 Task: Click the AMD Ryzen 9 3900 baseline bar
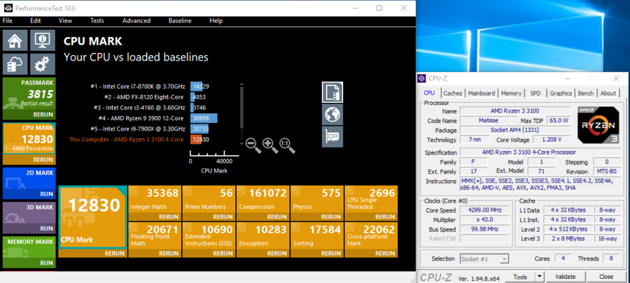pos(204,118)
